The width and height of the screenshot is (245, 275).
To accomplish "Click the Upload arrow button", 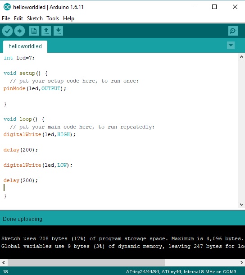I will [20, 31].
